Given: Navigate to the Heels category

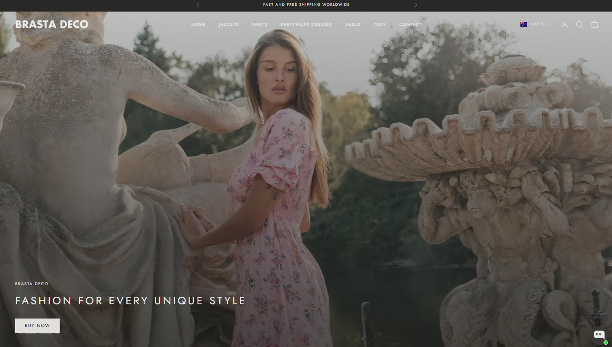Looking at the screenshot, I should coord(353,24).
